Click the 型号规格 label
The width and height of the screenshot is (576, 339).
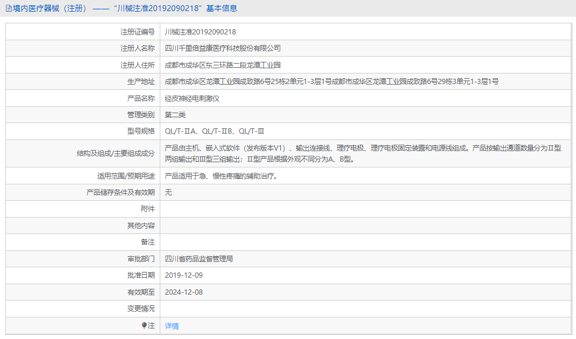[141, 131]
